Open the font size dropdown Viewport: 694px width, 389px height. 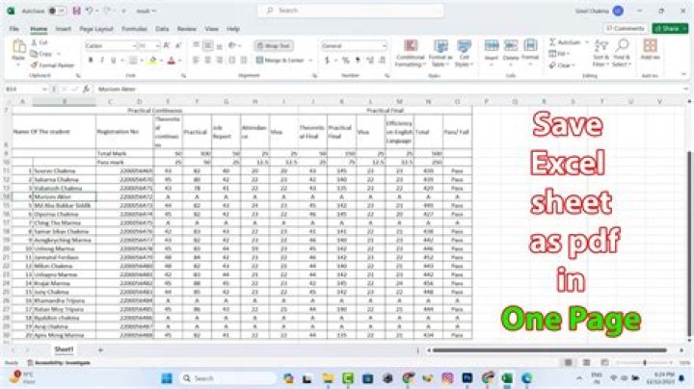pos(157,46)
